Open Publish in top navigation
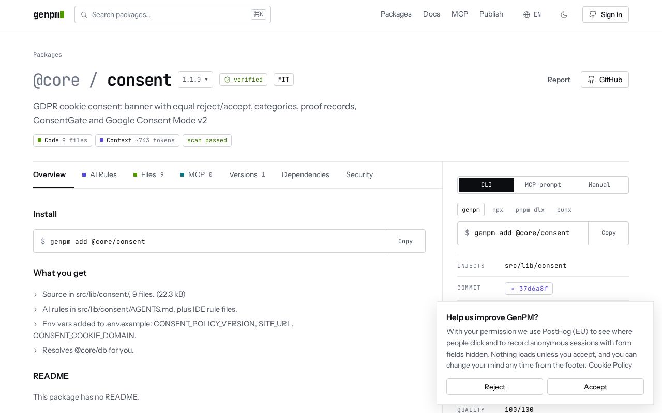662x413 pixels. [x=491, y=14]
